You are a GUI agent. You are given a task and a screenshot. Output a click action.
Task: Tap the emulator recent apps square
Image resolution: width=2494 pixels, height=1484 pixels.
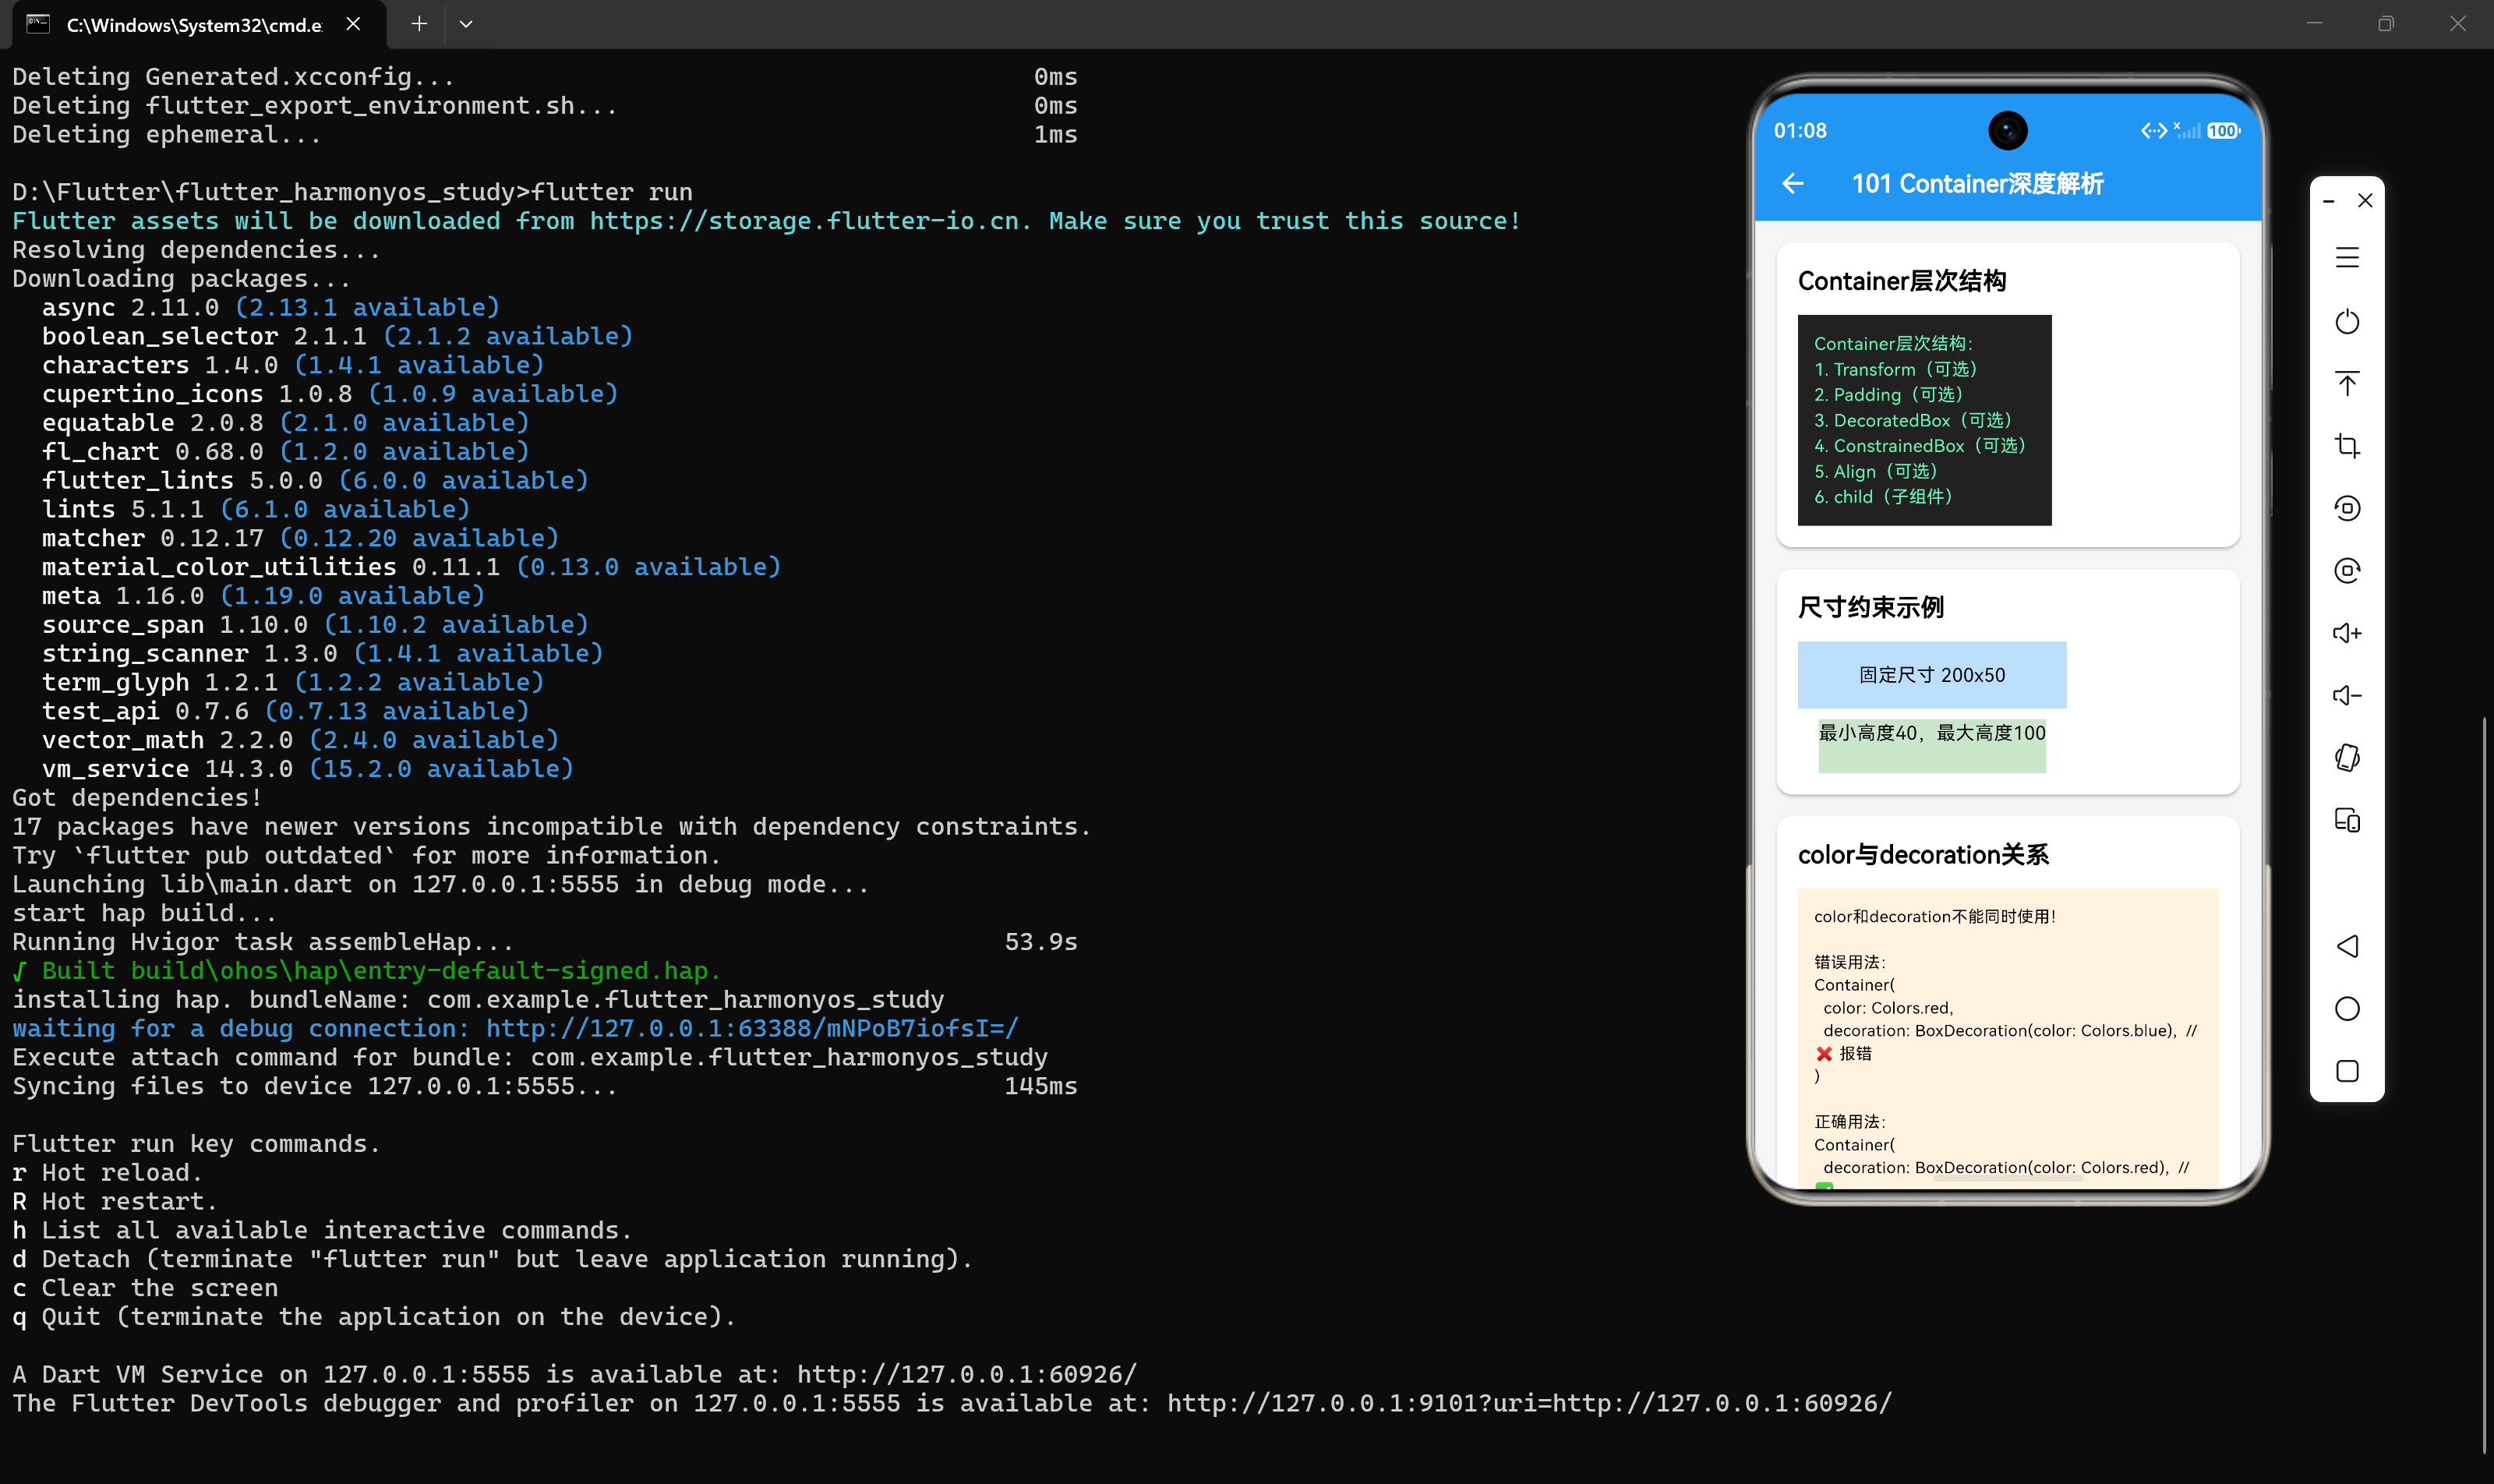click(x=2347, y=1071)
